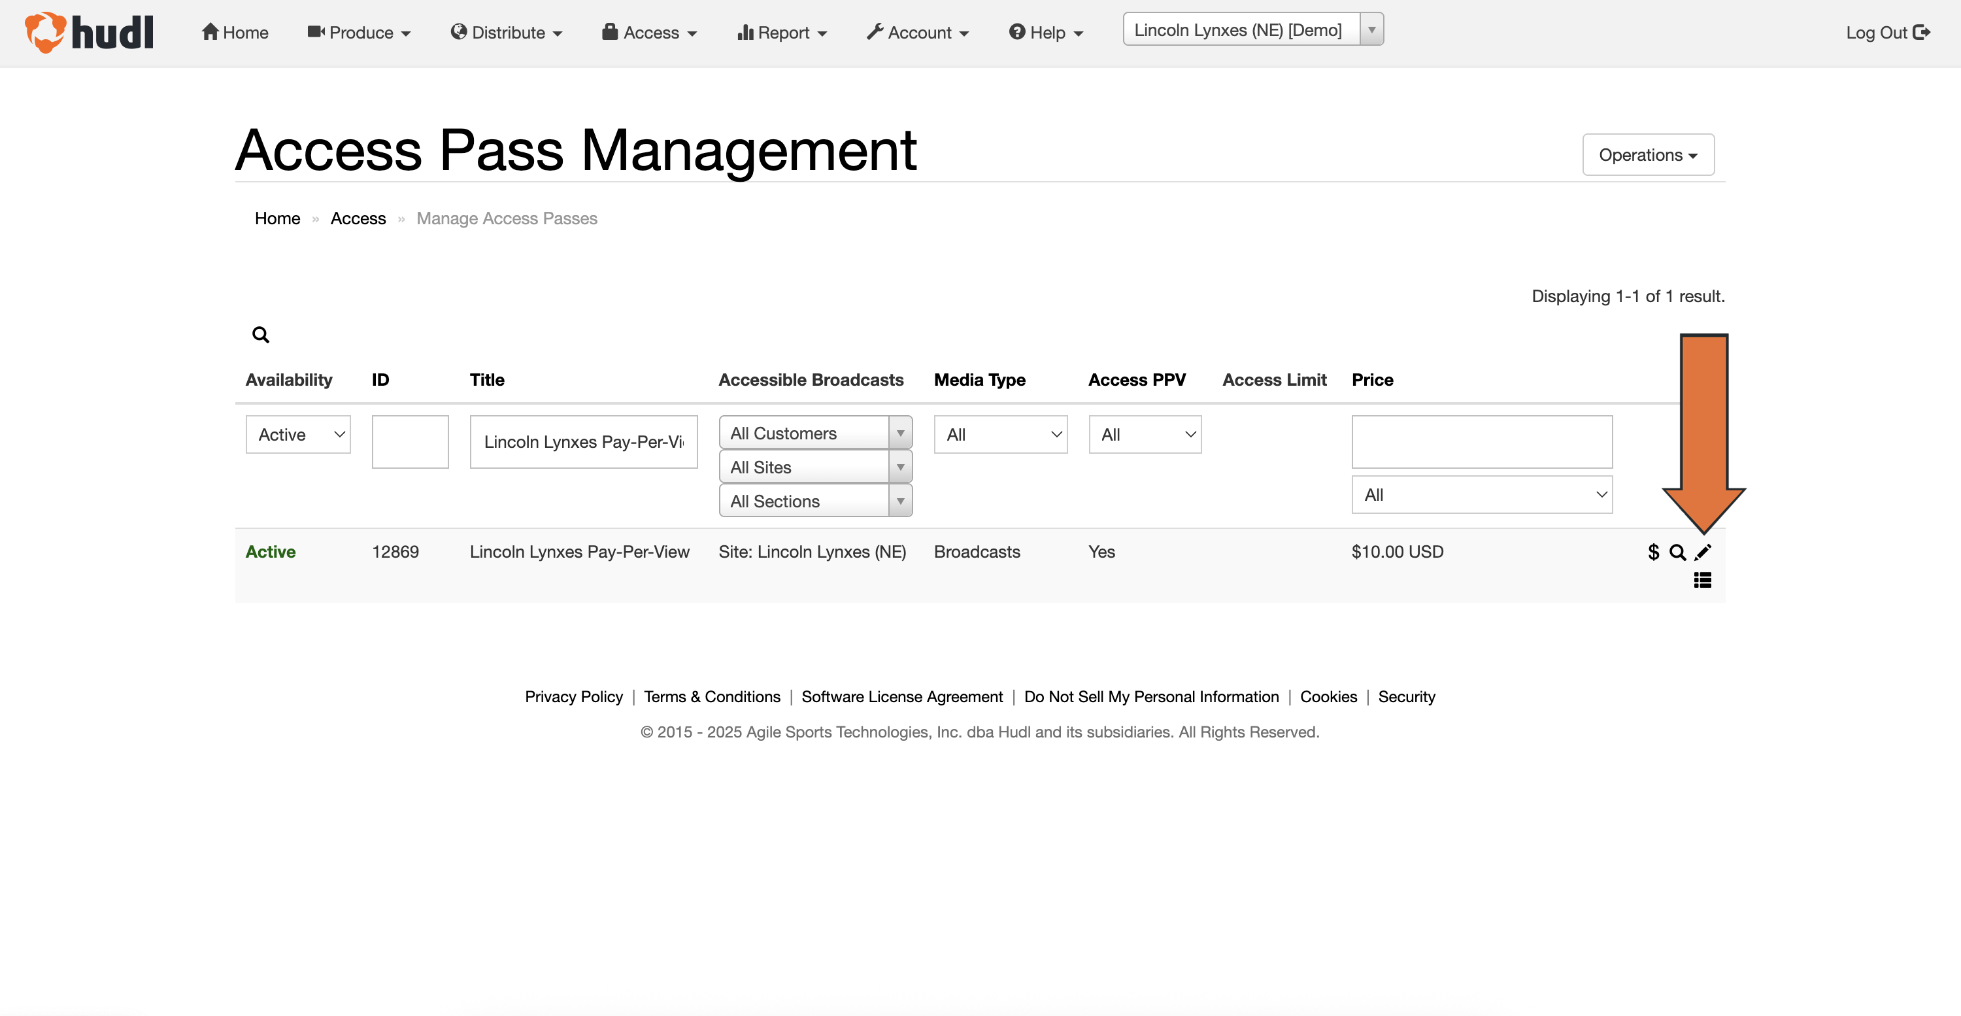The height and width of the screenshot is (1016, 1961).
Task: Click the ID filter input field
Action: (411, 442)
